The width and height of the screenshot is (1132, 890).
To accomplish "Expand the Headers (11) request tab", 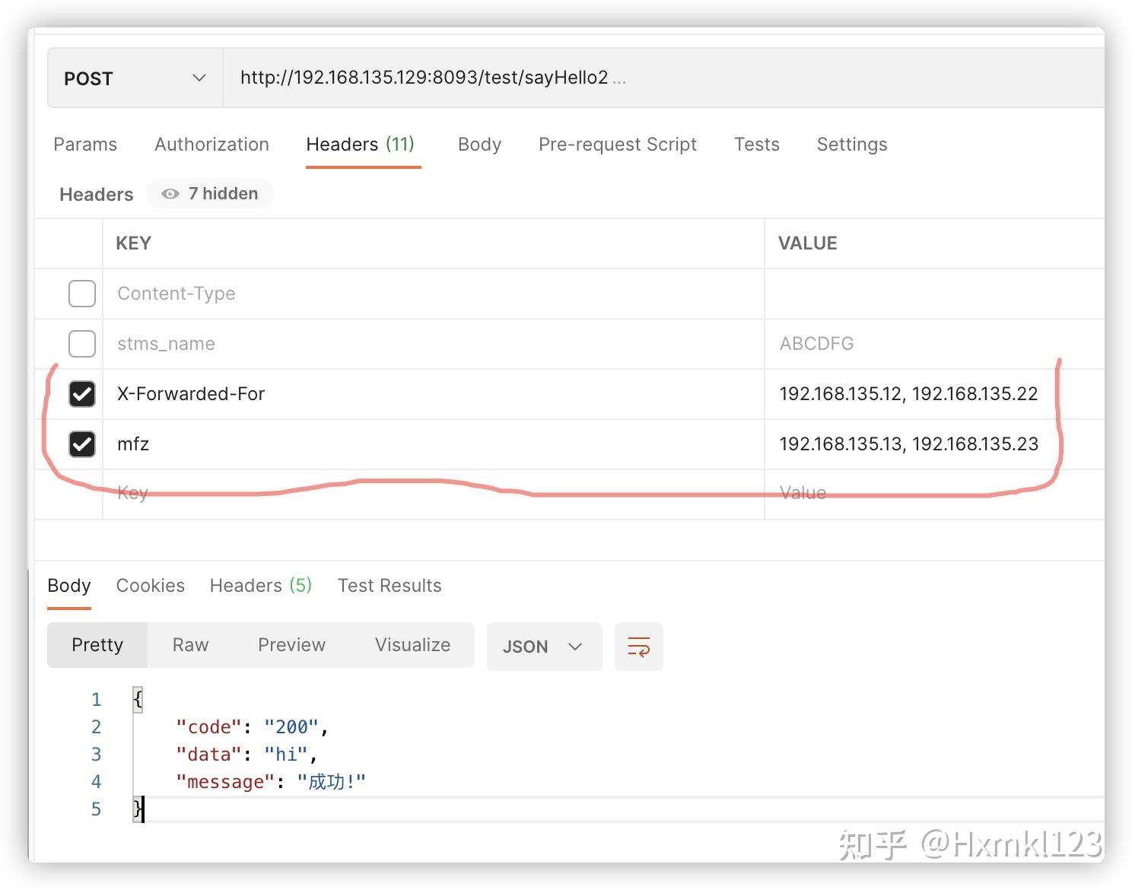I will tap(361, 145).
